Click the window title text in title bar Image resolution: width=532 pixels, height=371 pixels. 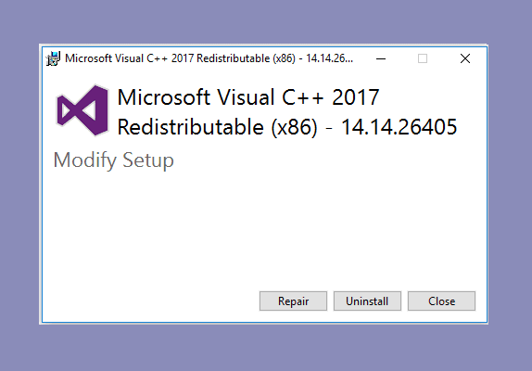pyautogui.click(x=209, y=58)
